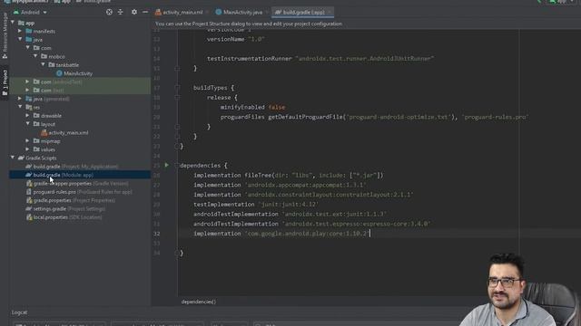
Task: Select the com (test) package row
Action: (x=80, y=91)
